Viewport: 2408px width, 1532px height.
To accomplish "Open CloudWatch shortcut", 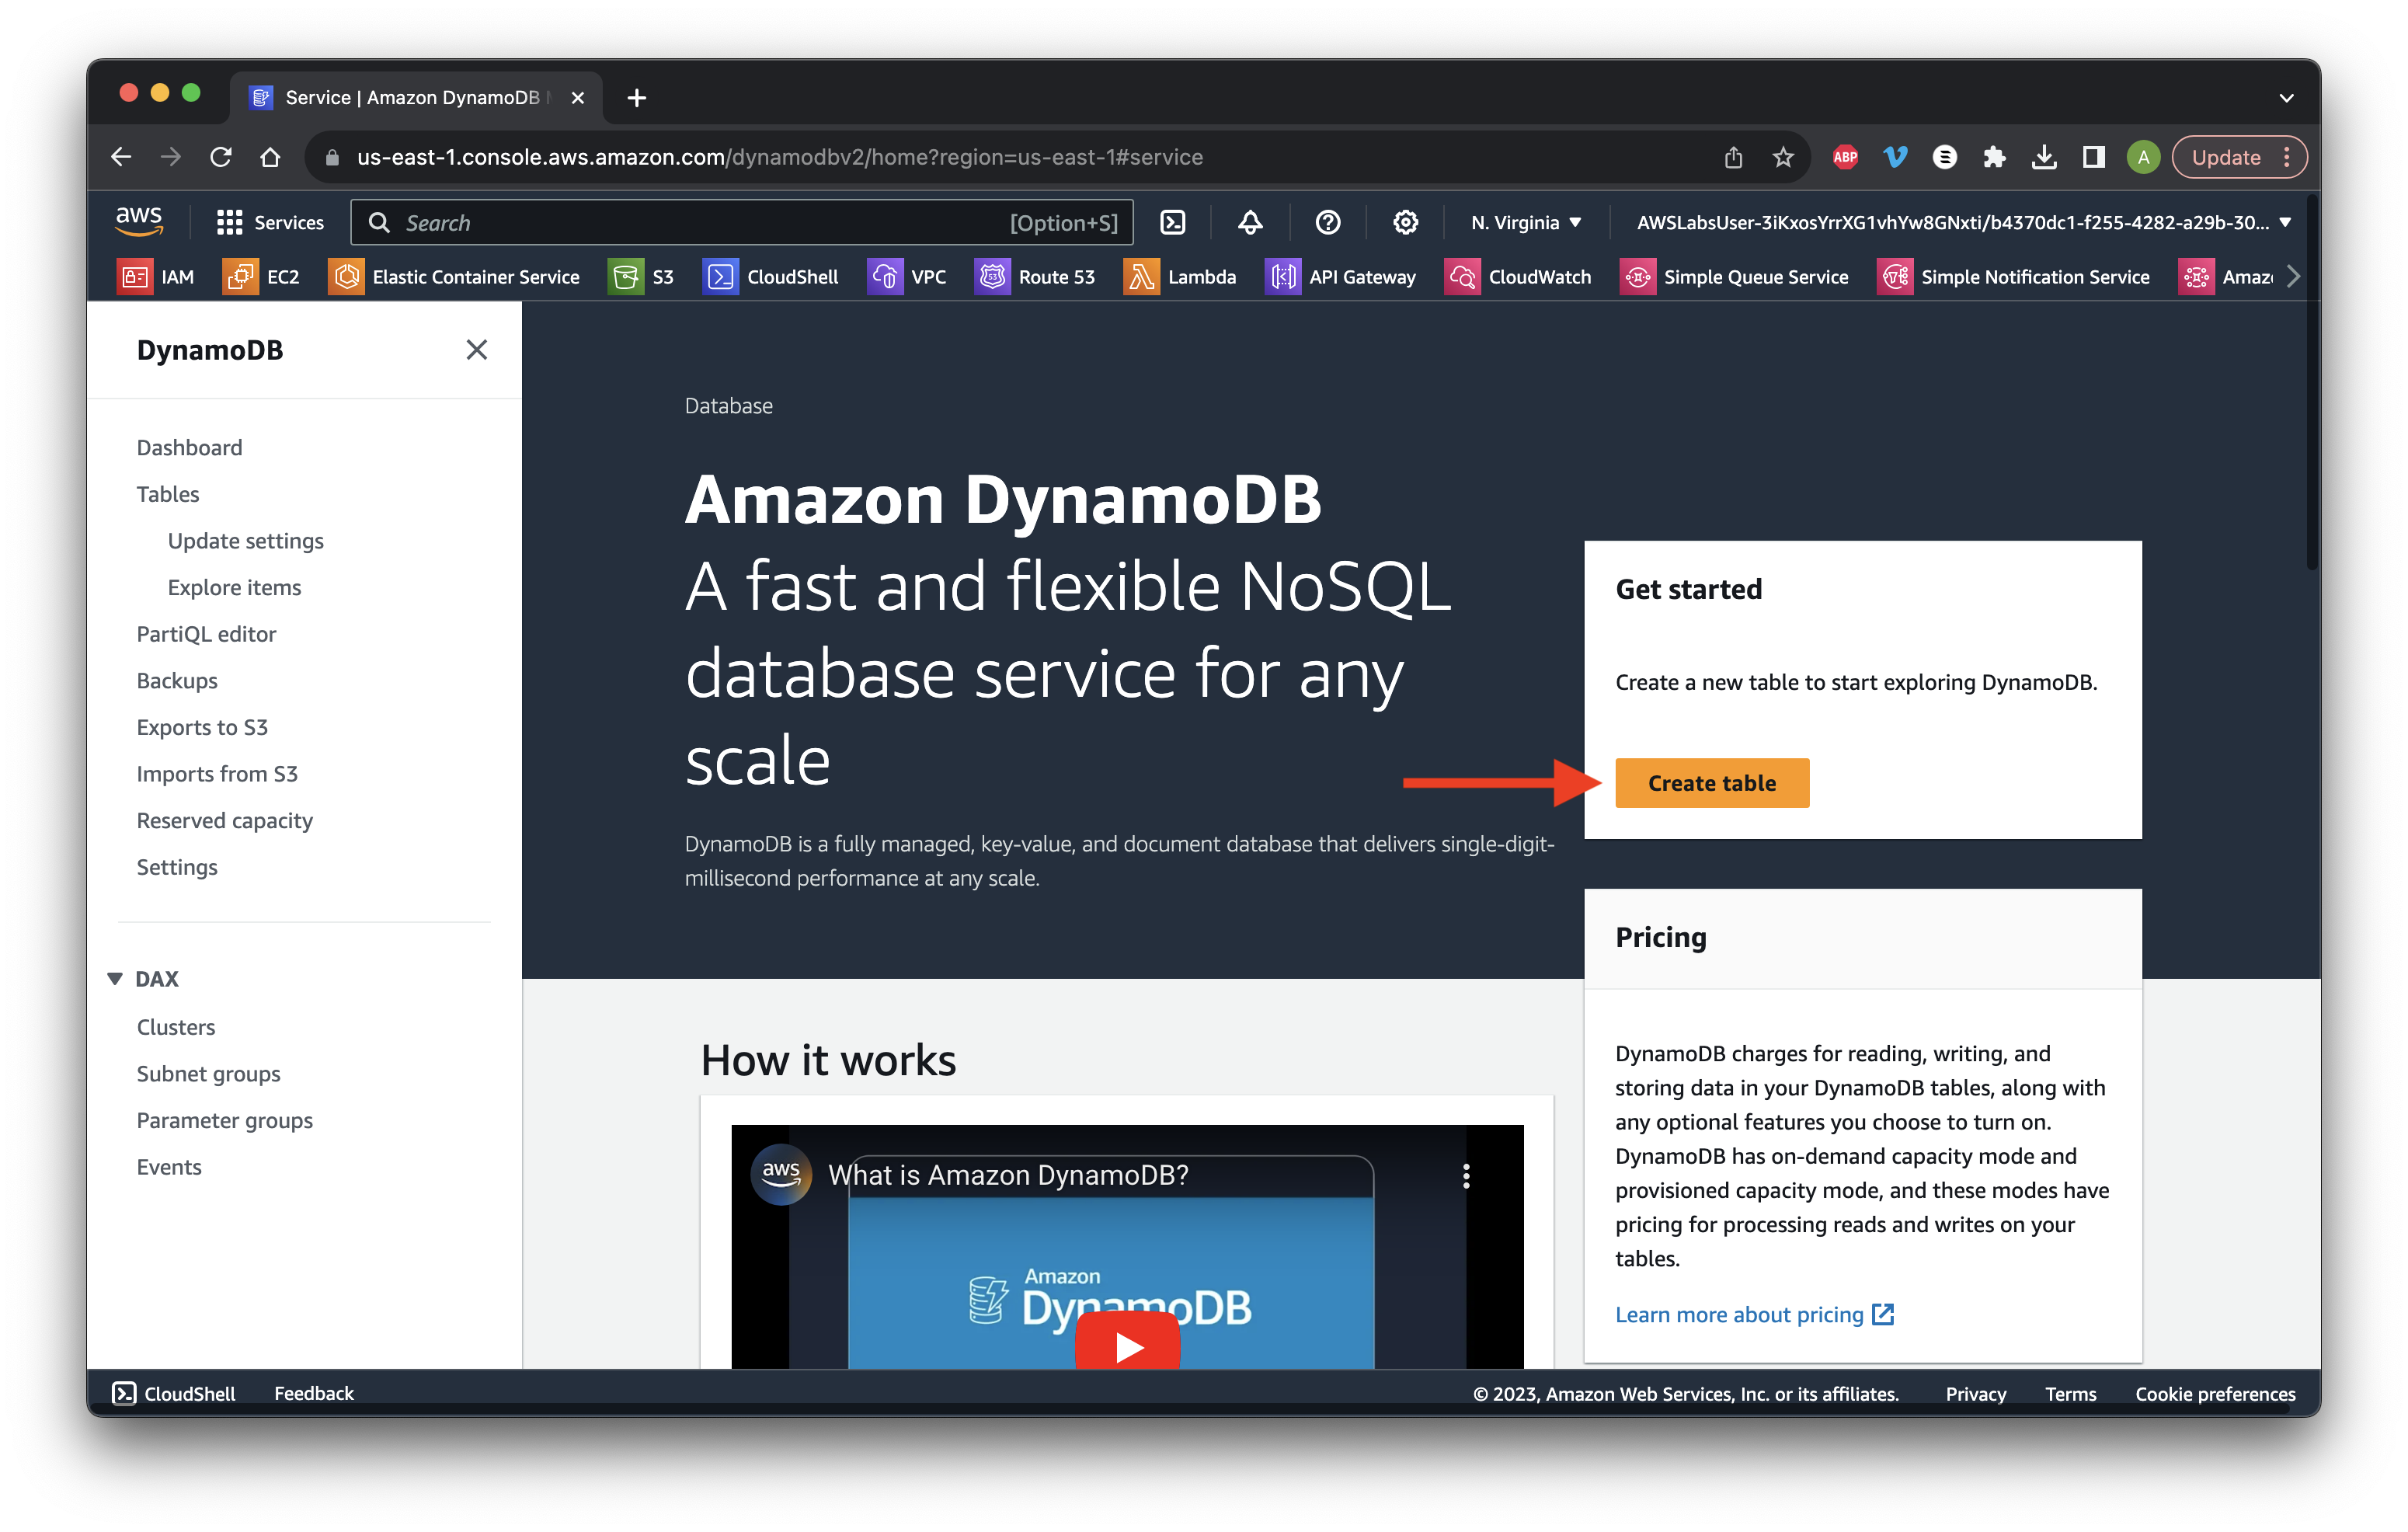I will click(1518, 277).
